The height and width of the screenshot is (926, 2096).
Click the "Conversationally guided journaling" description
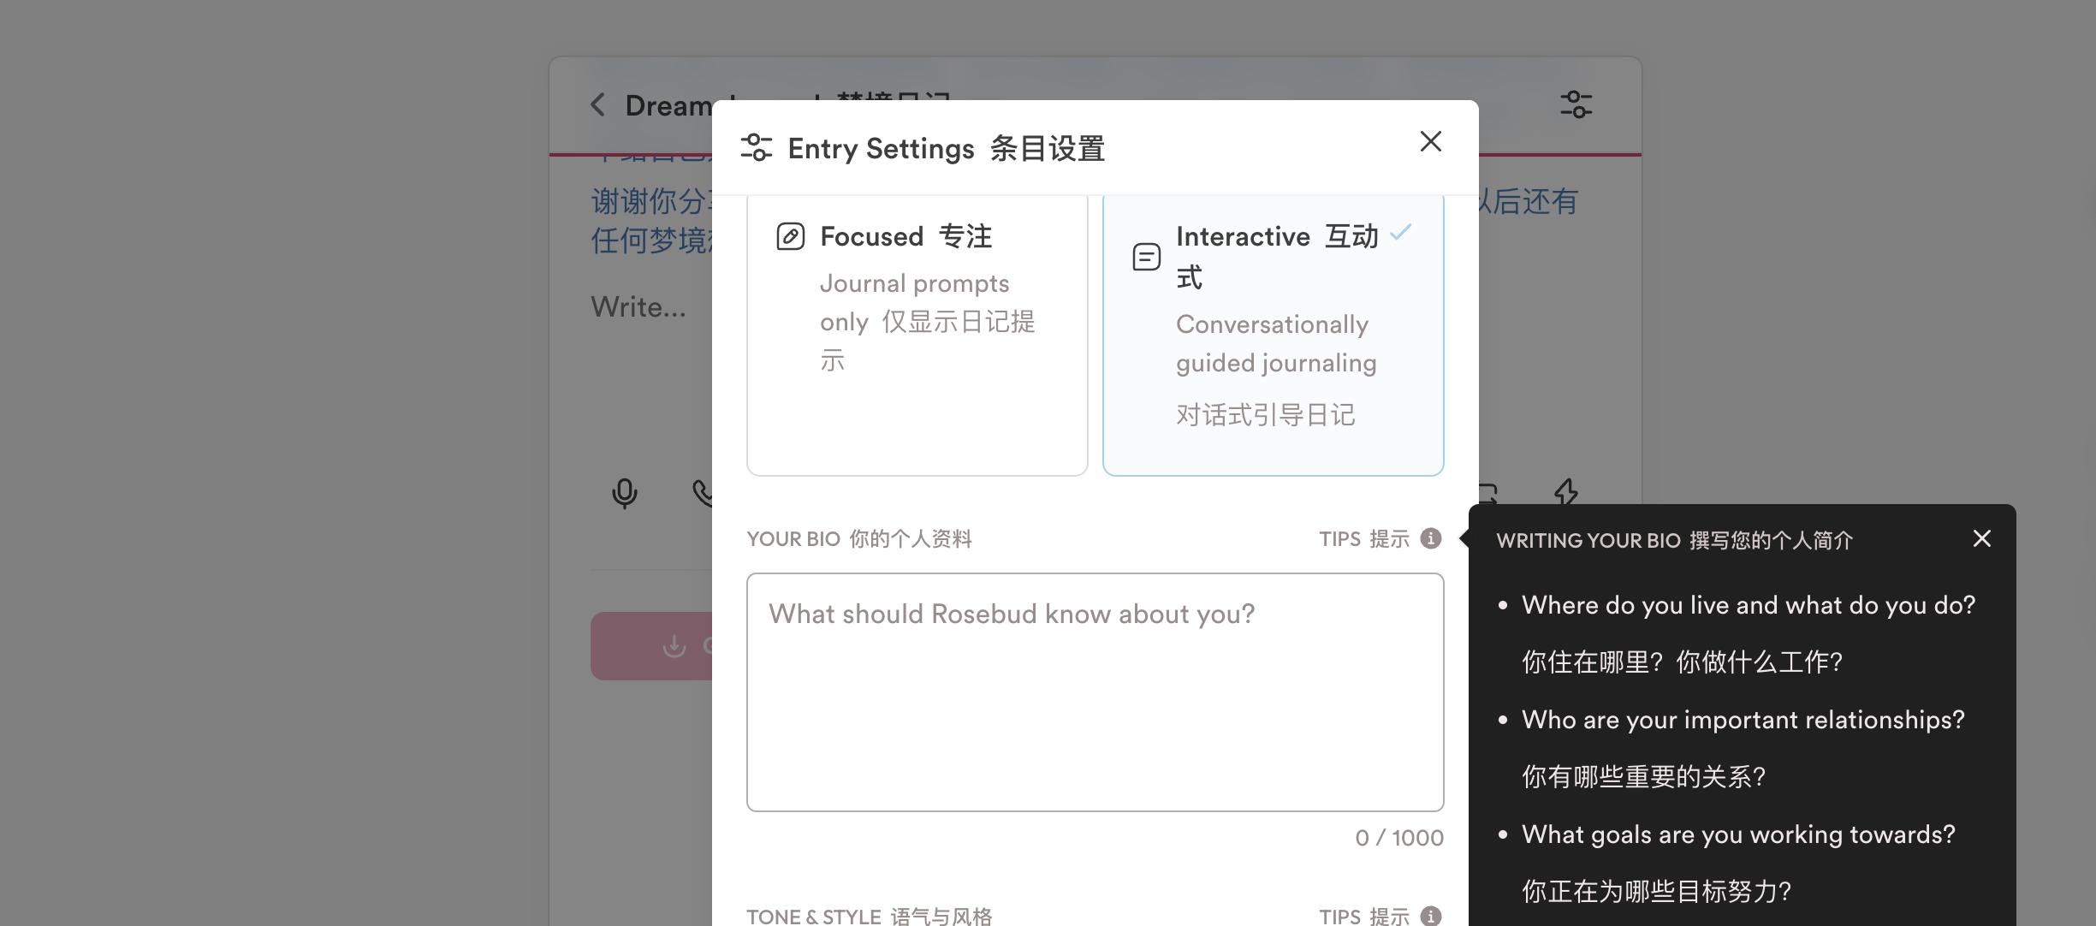[x=1276, y=344]
